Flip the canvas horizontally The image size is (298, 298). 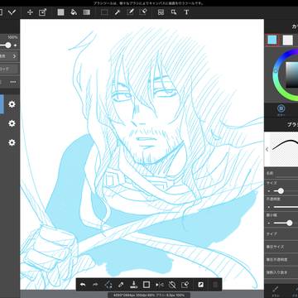click(160, 285)
